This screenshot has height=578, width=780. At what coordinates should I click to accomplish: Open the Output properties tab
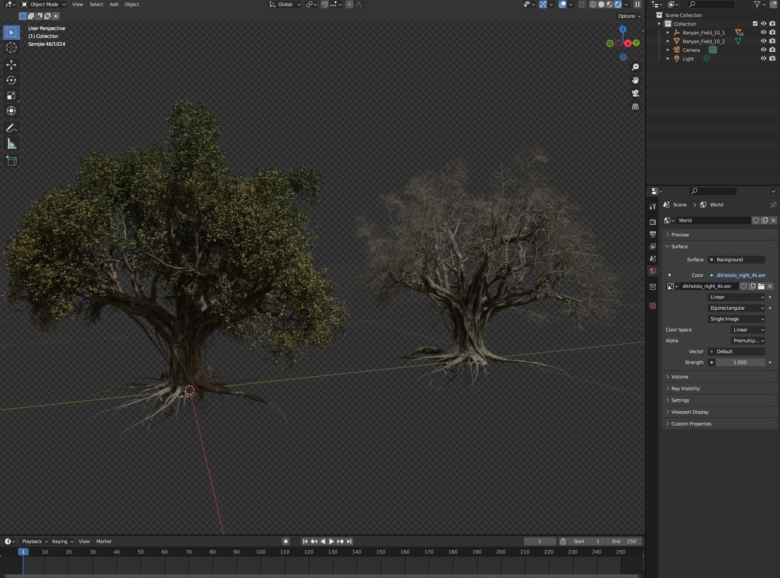653,234
